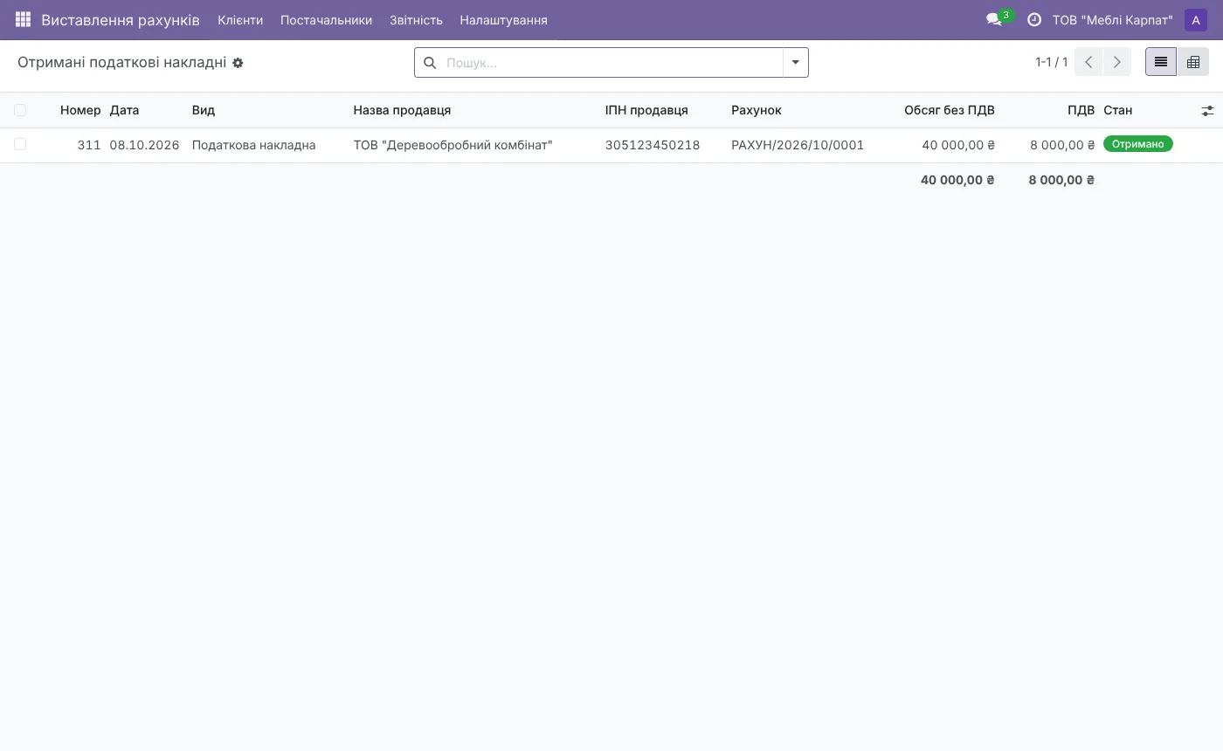Go to the next page of records
This screenshot has height=751, width=1223.
click(x=1116, y=62)
